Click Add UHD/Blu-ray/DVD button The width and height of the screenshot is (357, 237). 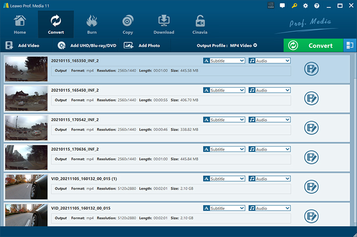pyautogui.click(x=87, y=45)
